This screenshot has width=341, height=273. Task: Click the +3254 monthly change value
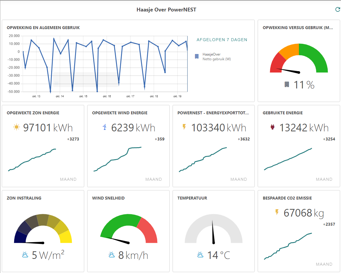(329, 139)
